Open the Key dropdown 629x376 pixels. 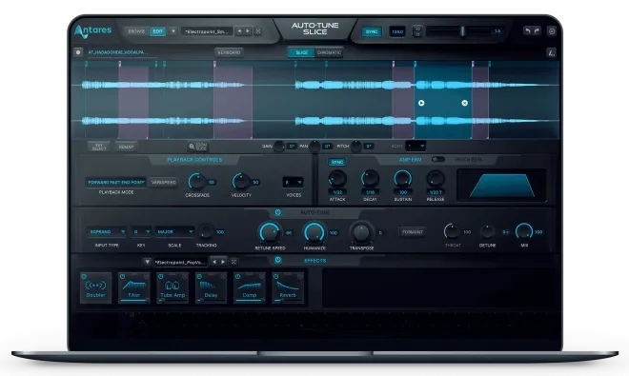(141, 232)
